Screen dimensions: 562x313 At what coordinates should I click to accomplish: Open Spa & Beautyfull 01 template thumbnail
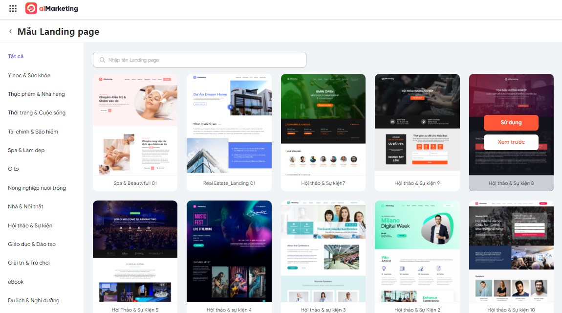[135, 124]
